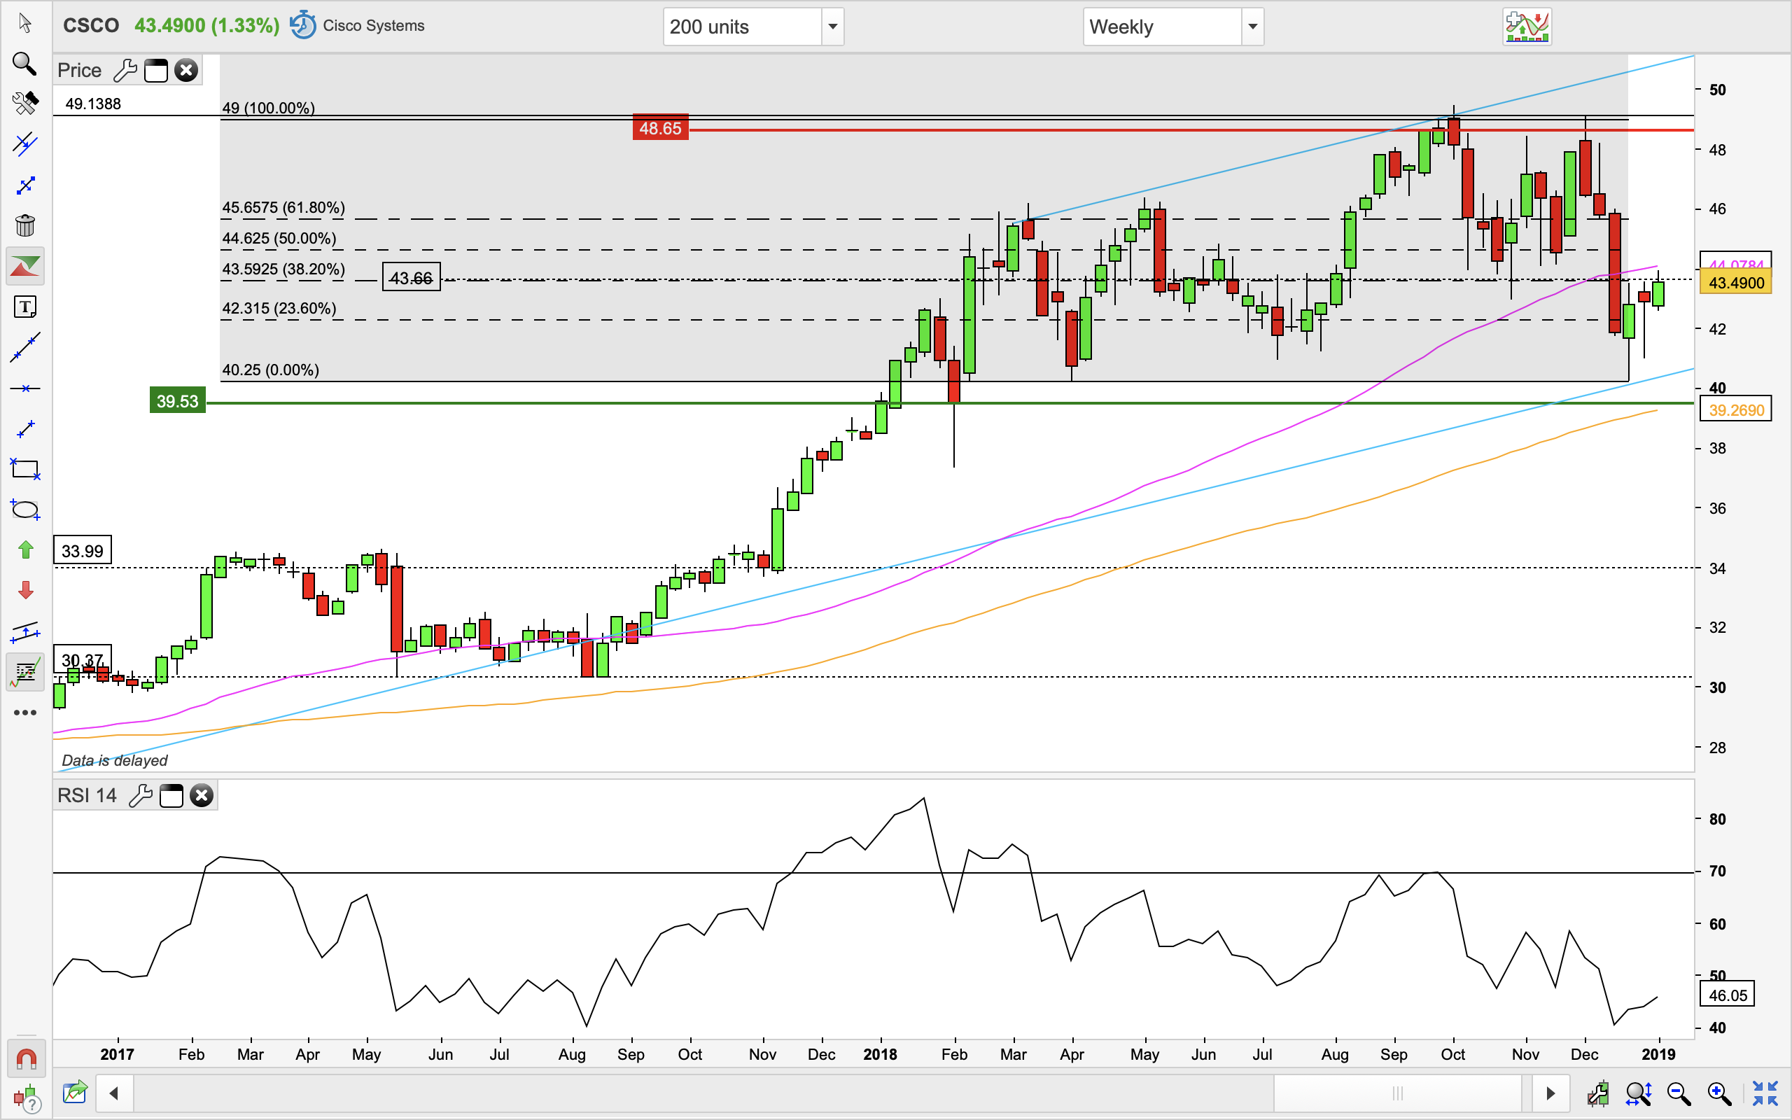This screenshot has width=1792, height=1120.
Task: Close the RSI 14 panel
Action: pos(202,796)
